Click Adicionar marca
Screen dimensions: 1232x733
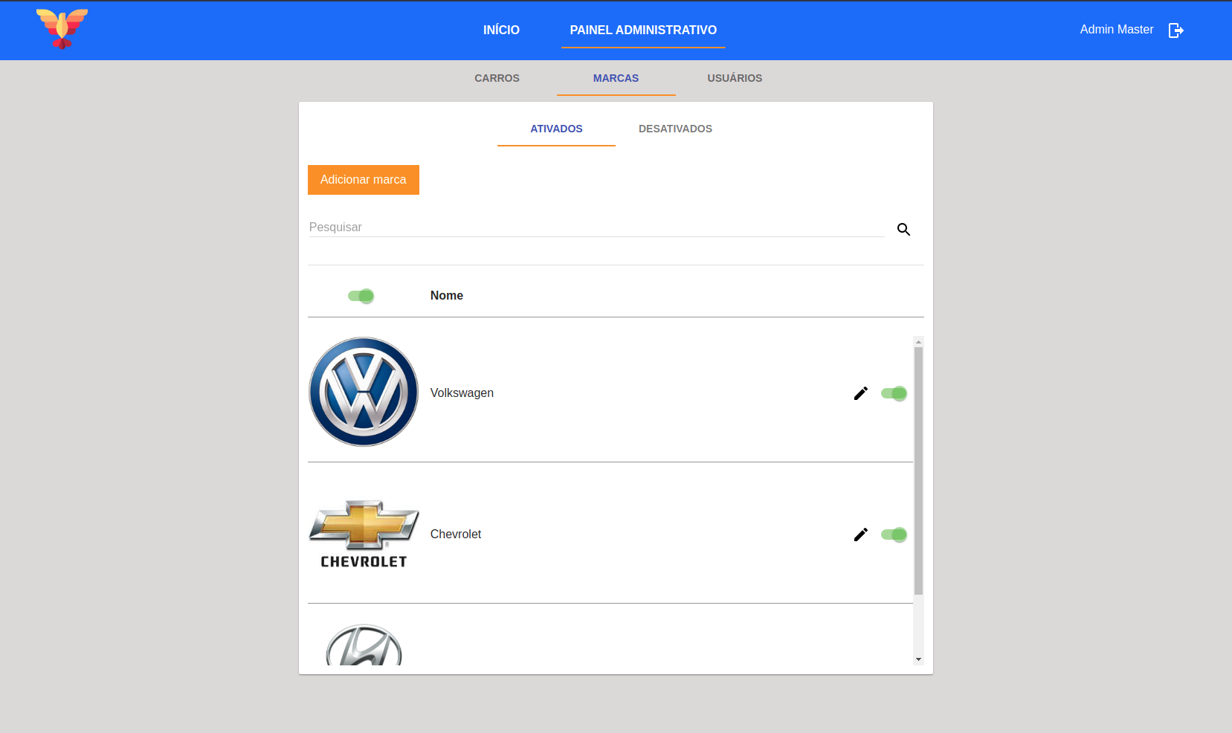pyautogui.click(x=364, y=179)
